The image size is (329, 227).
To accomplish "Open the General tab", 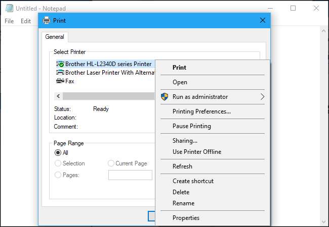I will [x=55, y=37].
